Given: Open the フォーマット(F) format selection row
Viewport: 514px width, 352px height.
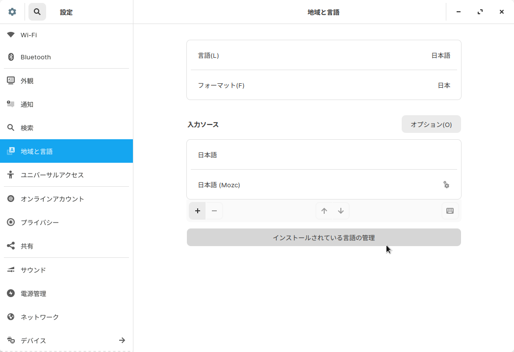Looking at the screenshot, I should (x=324, y=85).
